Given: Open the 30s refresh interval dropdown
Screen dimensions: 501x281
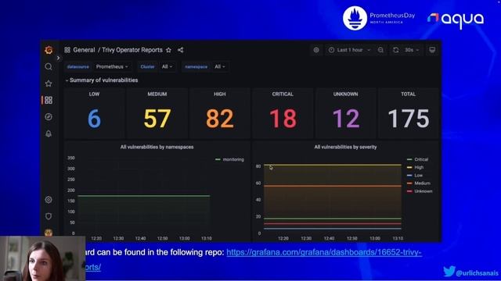Looking at the screenshot, I should coord(412,50).
